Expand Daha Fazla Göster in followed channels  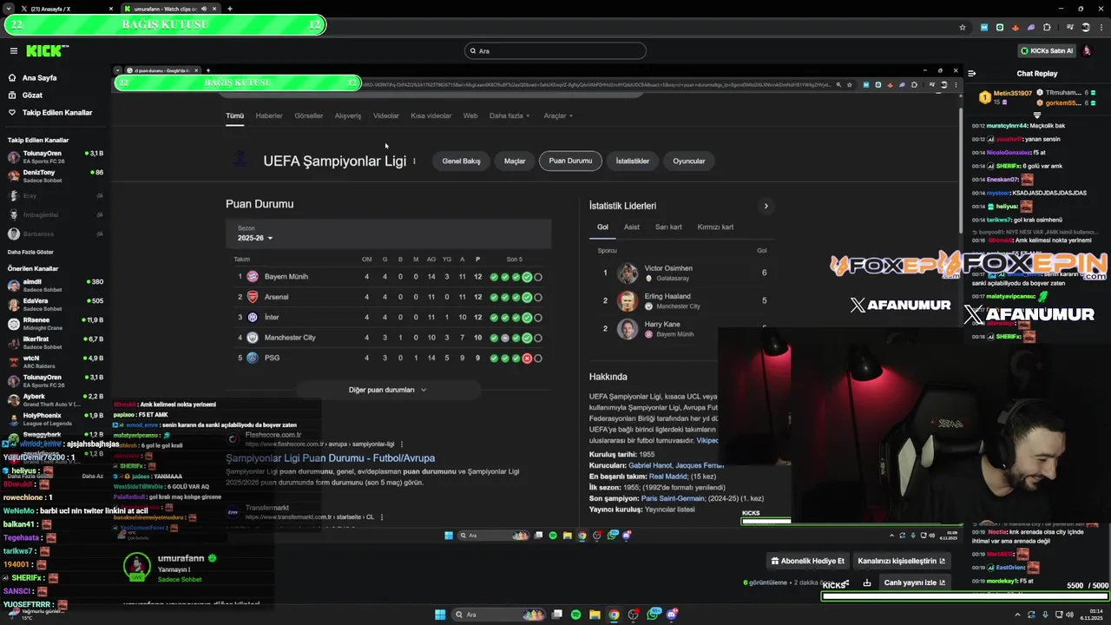tap(30, 252)
